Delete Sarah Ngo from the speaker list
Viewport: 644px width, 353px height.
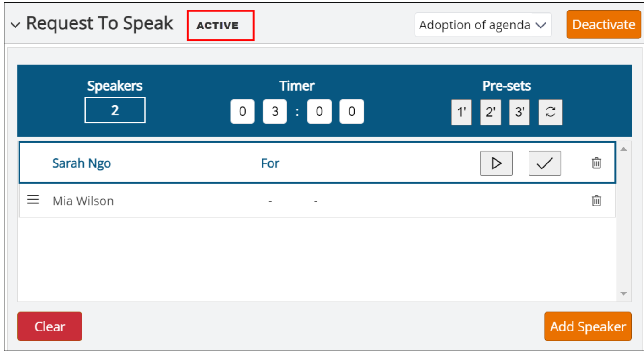[596, 163]
